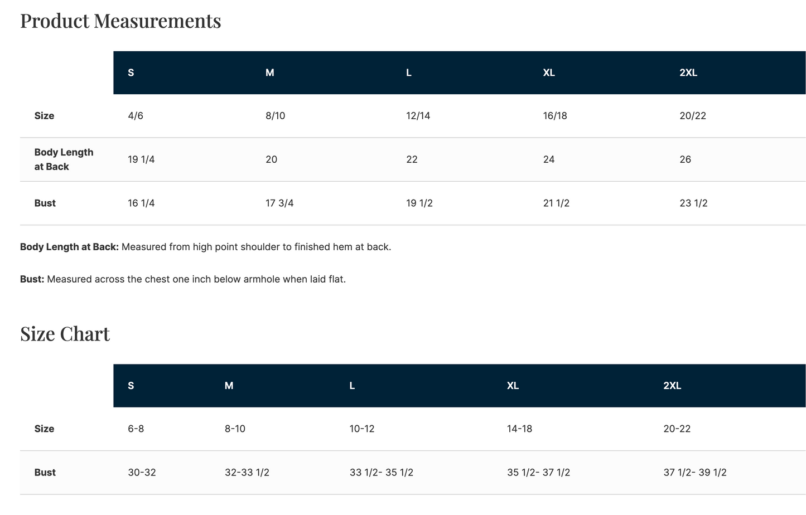Click the 26 body length cell
806x515 pixels.
point(686,159)
